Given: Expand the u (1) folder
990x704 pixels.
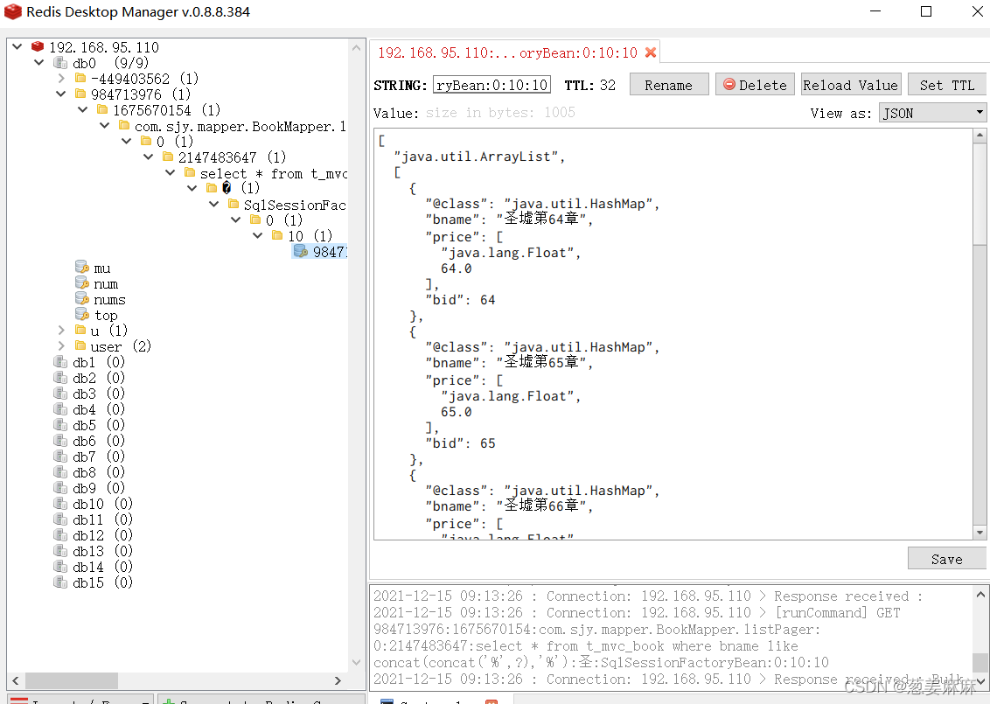Looking at the screenshot, I should point(61,331).
